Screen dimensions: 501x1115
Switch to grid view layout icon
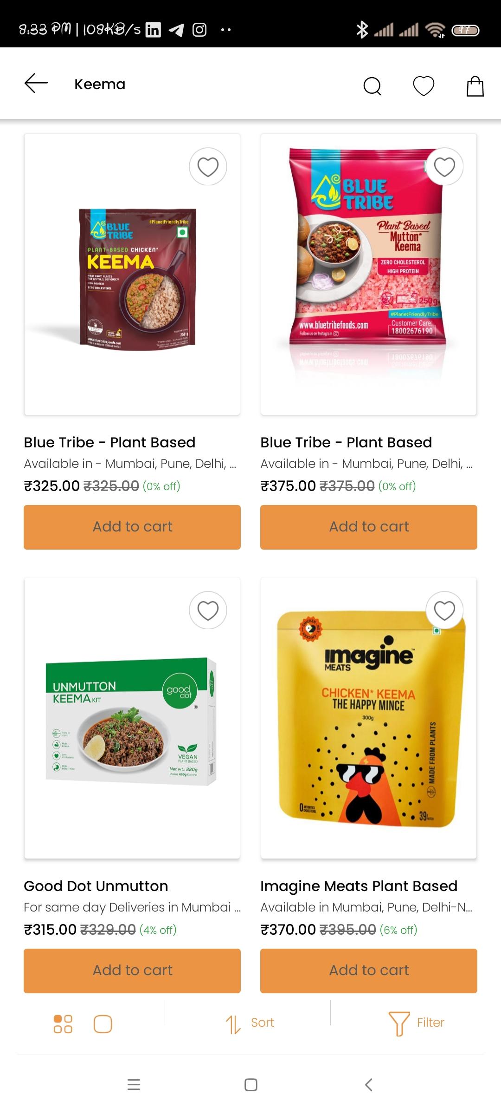(63, 1023)
